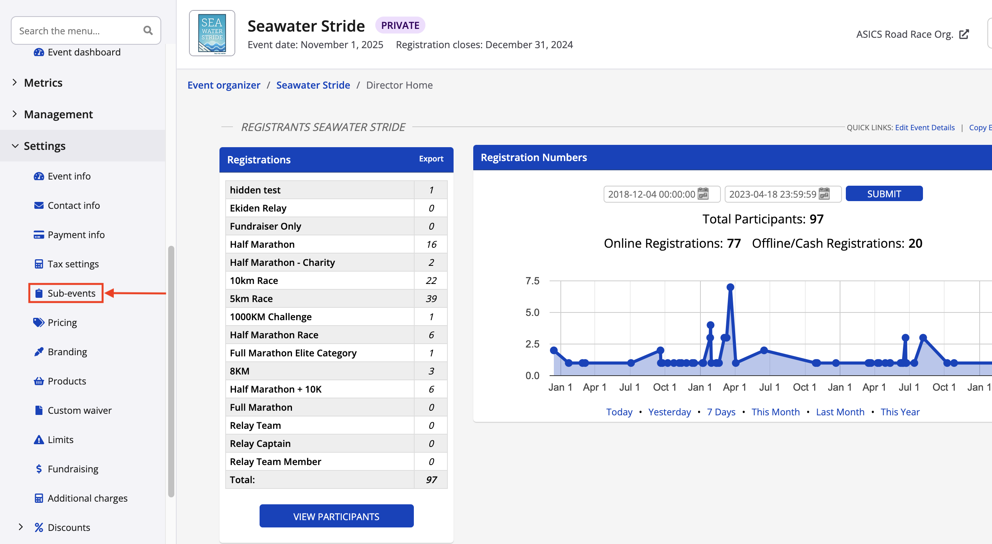Open Branding via its paintbrush icon
The image size is (992, 544).
(x=39, y=352)
